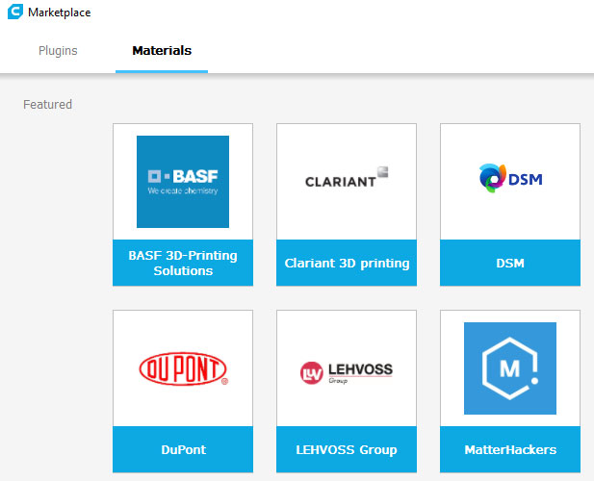Select the Clariant logo image

tap(347, 178)
